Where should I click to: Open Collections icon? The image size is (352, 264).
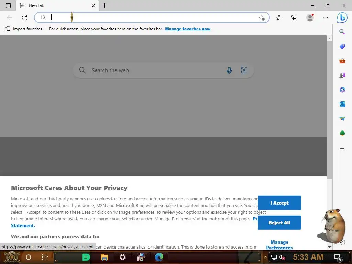(x=294, y=18)
